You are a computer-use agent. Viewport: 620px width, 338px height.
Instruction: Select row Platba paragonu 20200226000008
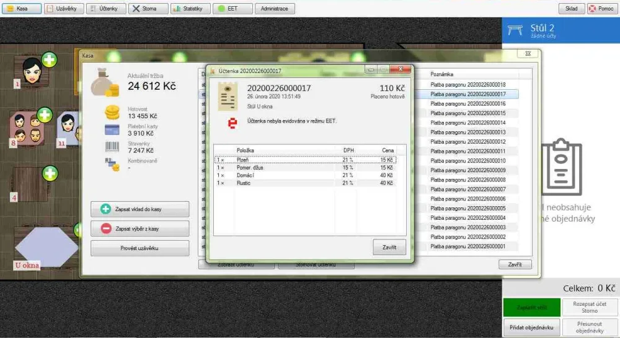coord(467,180)
